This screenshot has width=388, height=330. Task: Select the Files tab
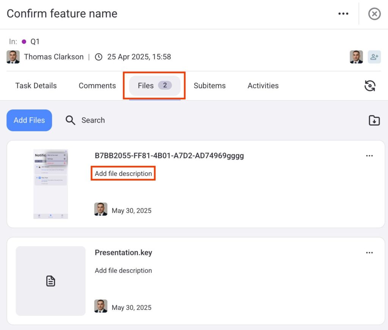pyautogui.click(x=154, y=86)
